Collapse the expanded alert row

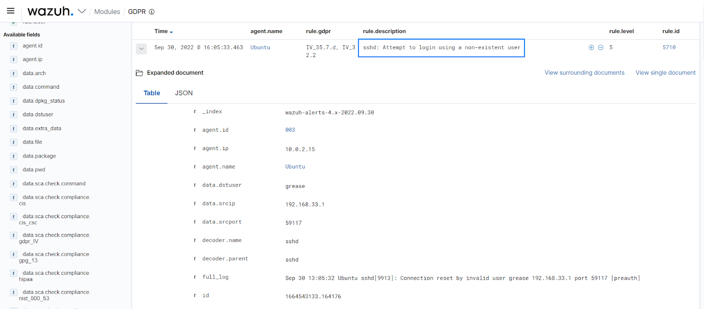coord(141,49)
